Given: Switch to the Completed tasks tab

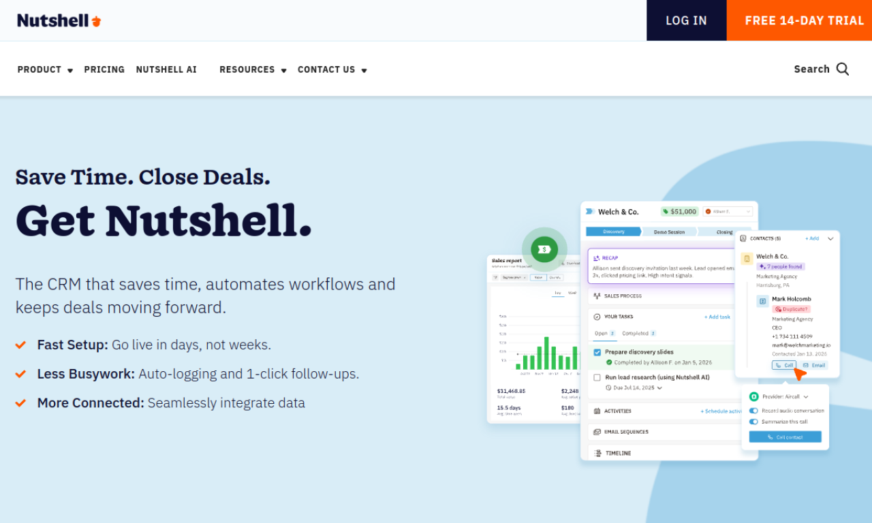Looking at the screenshot, I should click(x=639, y=334).
